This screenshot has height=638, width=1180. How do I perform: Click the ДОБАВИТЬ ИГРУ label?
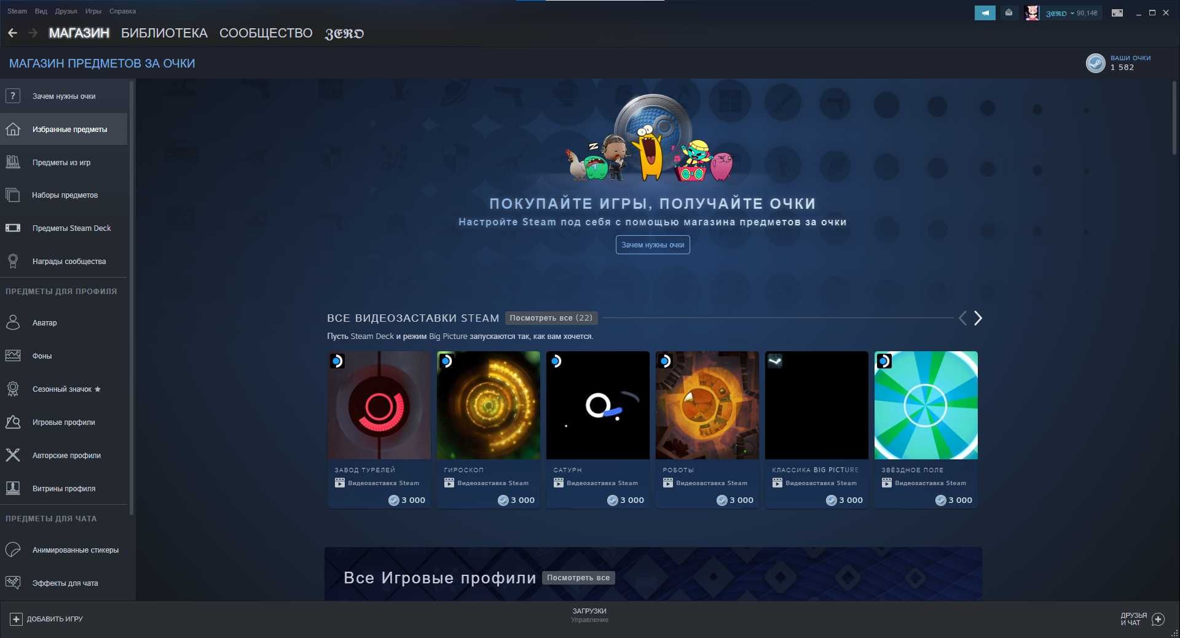click(55, 619)
